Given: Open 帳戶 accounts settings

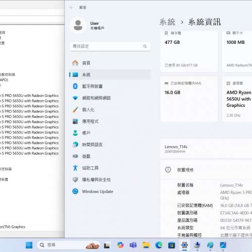Looking at the screenshot, I should pyautogui.click(x=110, y=133).
